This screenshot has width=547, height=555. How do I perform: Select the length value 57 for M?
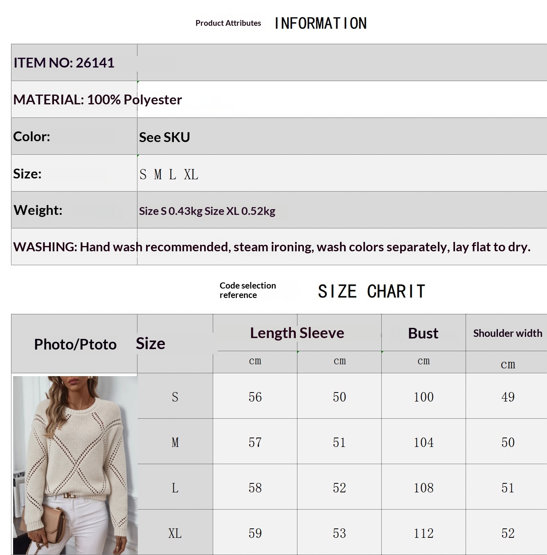pyautogui.click(x=255, y=442)
